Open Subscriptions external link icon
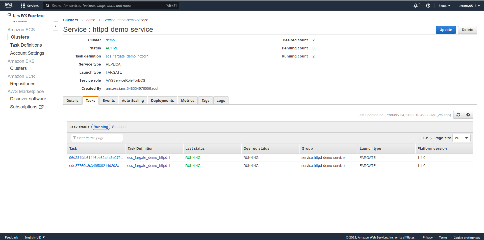The image size is (484, 240). 41,107
